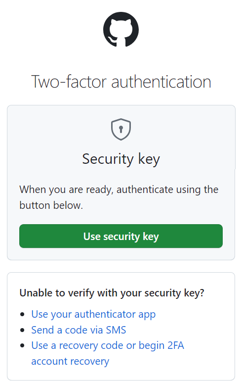Viewport: 241px width, 385px height.
Task: Click the word authentication in main title
Action: point(161,82)
